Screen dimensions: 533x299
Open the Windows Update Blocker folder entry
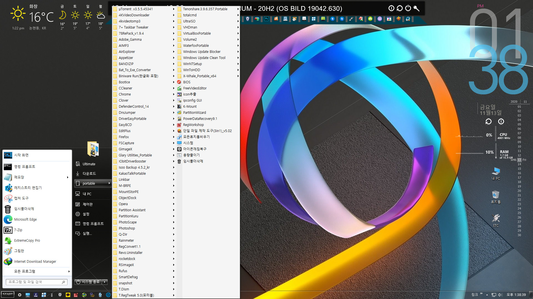click(x=208, y=51)
